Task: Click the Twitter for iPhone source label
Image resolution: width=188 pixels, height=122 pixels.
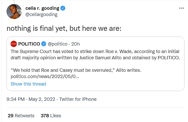Action: click(x=78, y=99)
